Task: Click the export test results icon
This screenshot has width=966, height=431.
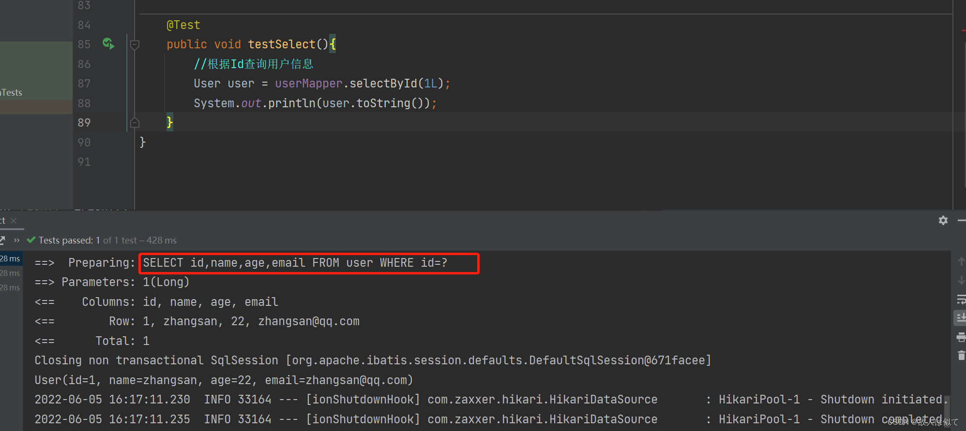Action: 2,240
